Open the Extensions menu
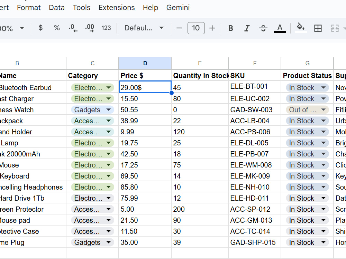The height and width of the screenshot is (259, 346). click(117, 8)
